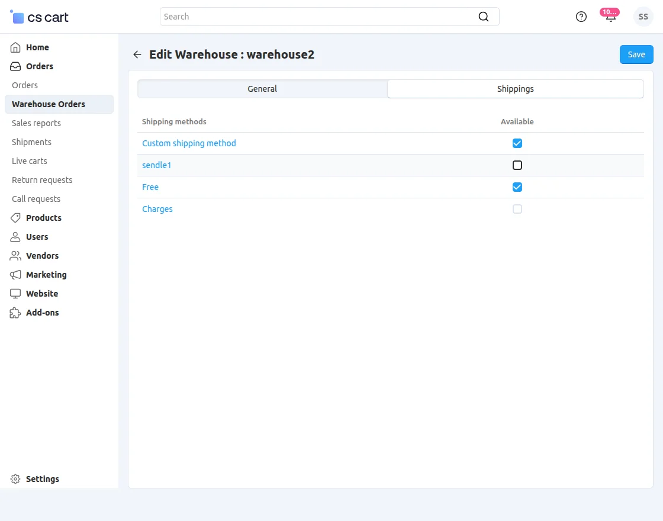Open the Charges shipping method link
The image size is (663, 521).
tap(157, 209)
